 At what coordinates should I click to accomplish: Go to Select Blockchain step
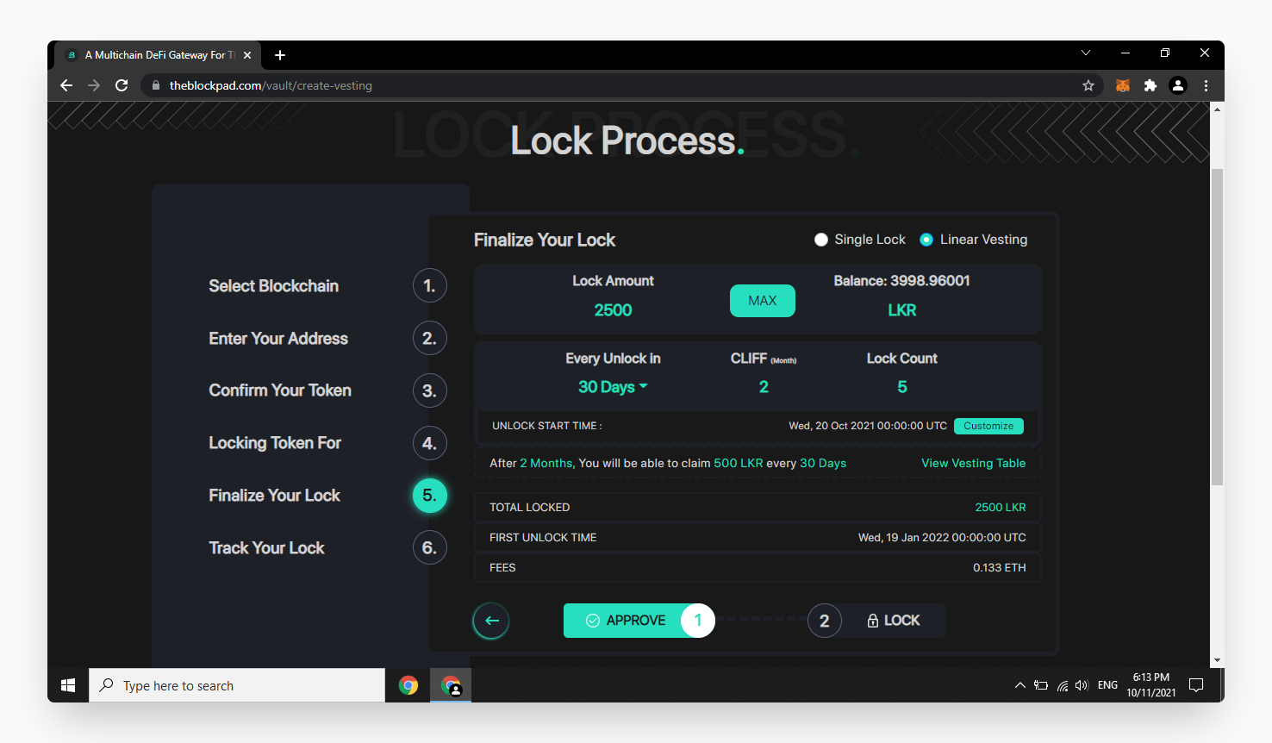pyautogui.click(x=273, y=286)
